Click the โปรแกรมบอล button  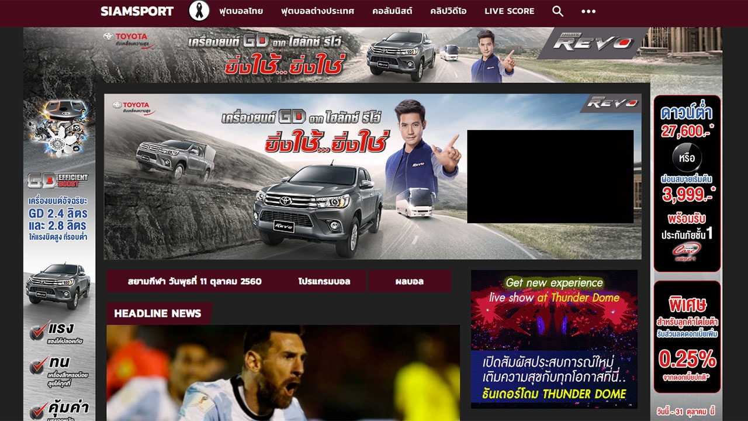[324, 281]
